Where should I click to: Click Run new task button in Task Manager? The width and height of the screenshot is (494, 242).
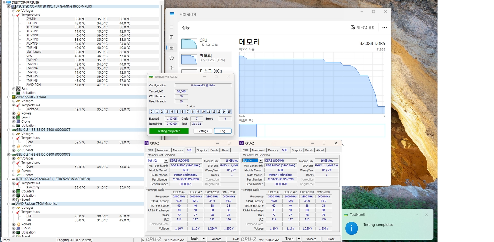[x=363, y=27]
